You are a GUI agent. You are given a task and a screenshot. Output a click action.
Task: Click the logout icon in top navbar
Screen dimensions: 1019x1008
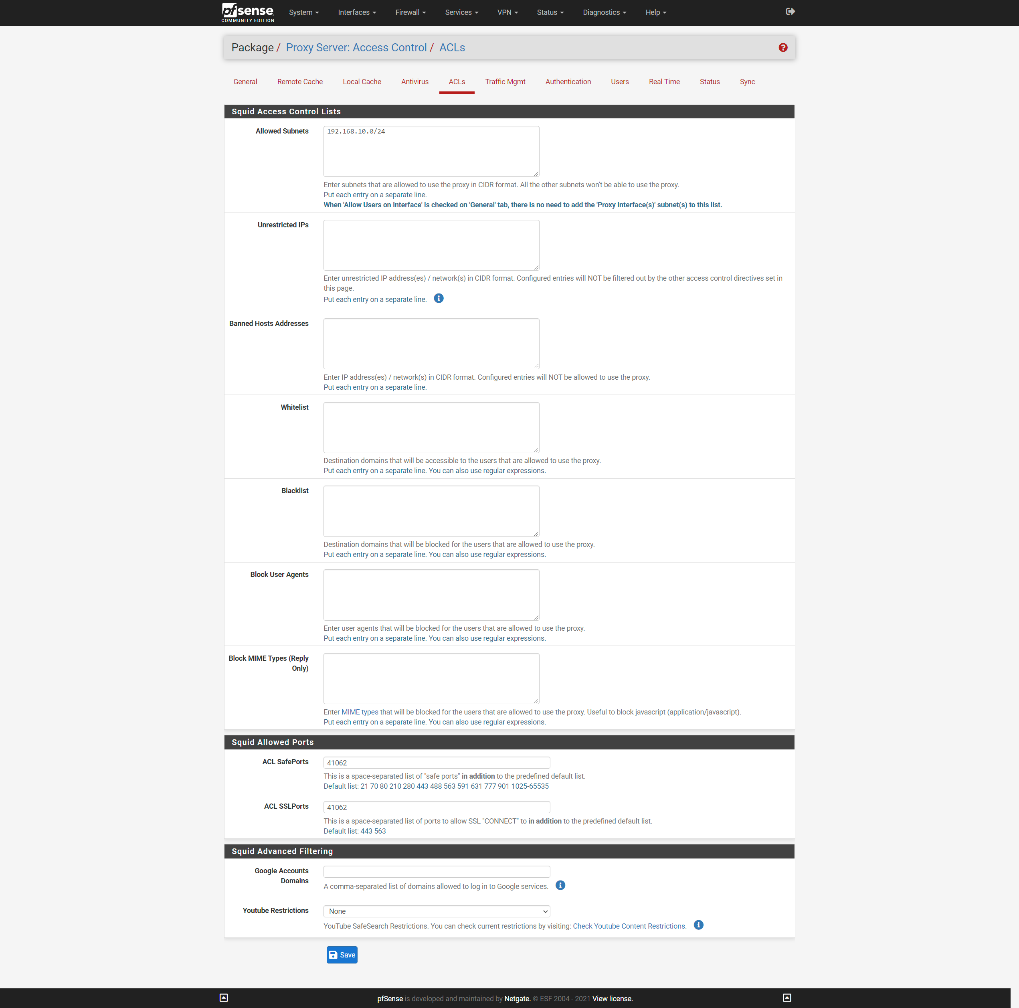[x=790, y=12]
